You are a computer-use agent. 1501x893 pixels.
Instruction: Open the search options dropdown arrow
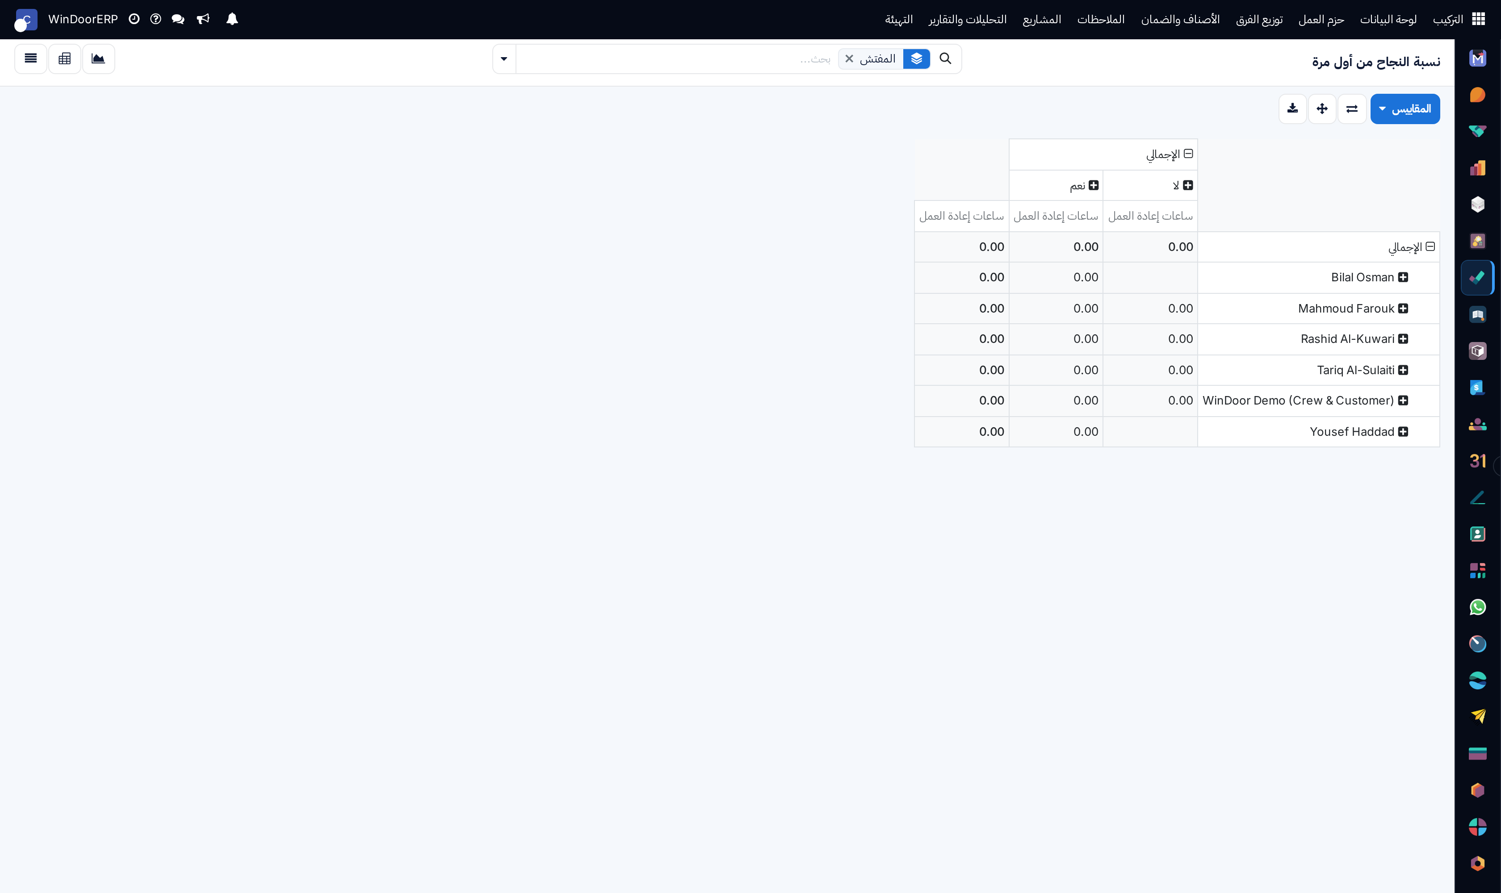(504, 58)
